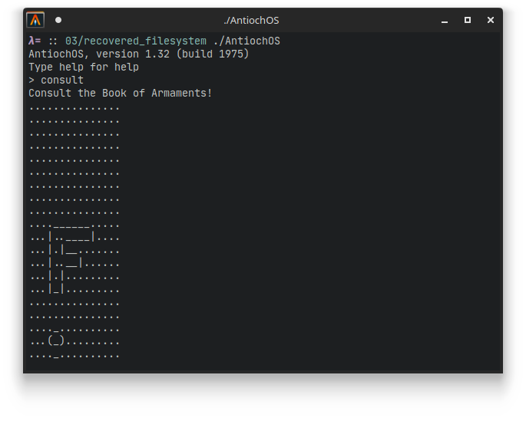The image size is (526, 421).
Task: Click the 'AntiochOS,' word in version line
Action: [59, 54]
